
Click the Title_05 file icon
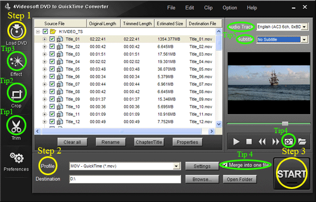click(60, 69)
